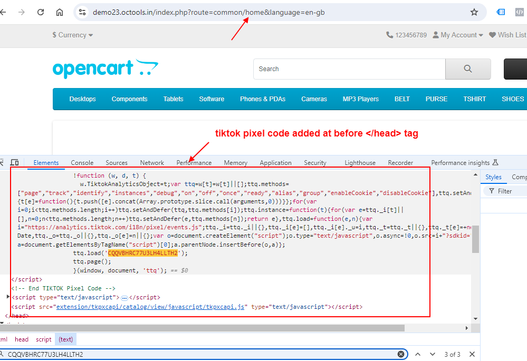This screenshot has width=527, height=361.
Task: Open the blue extension icon in toolbar
Action: (x=501, y=12)
